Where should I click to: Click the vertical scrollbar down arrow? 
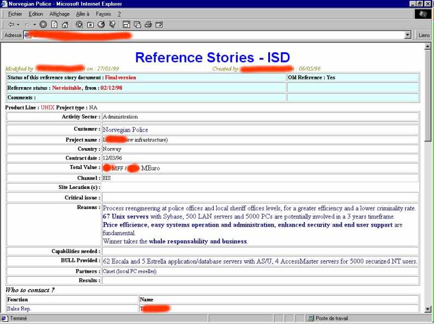[x=427, y=309]
